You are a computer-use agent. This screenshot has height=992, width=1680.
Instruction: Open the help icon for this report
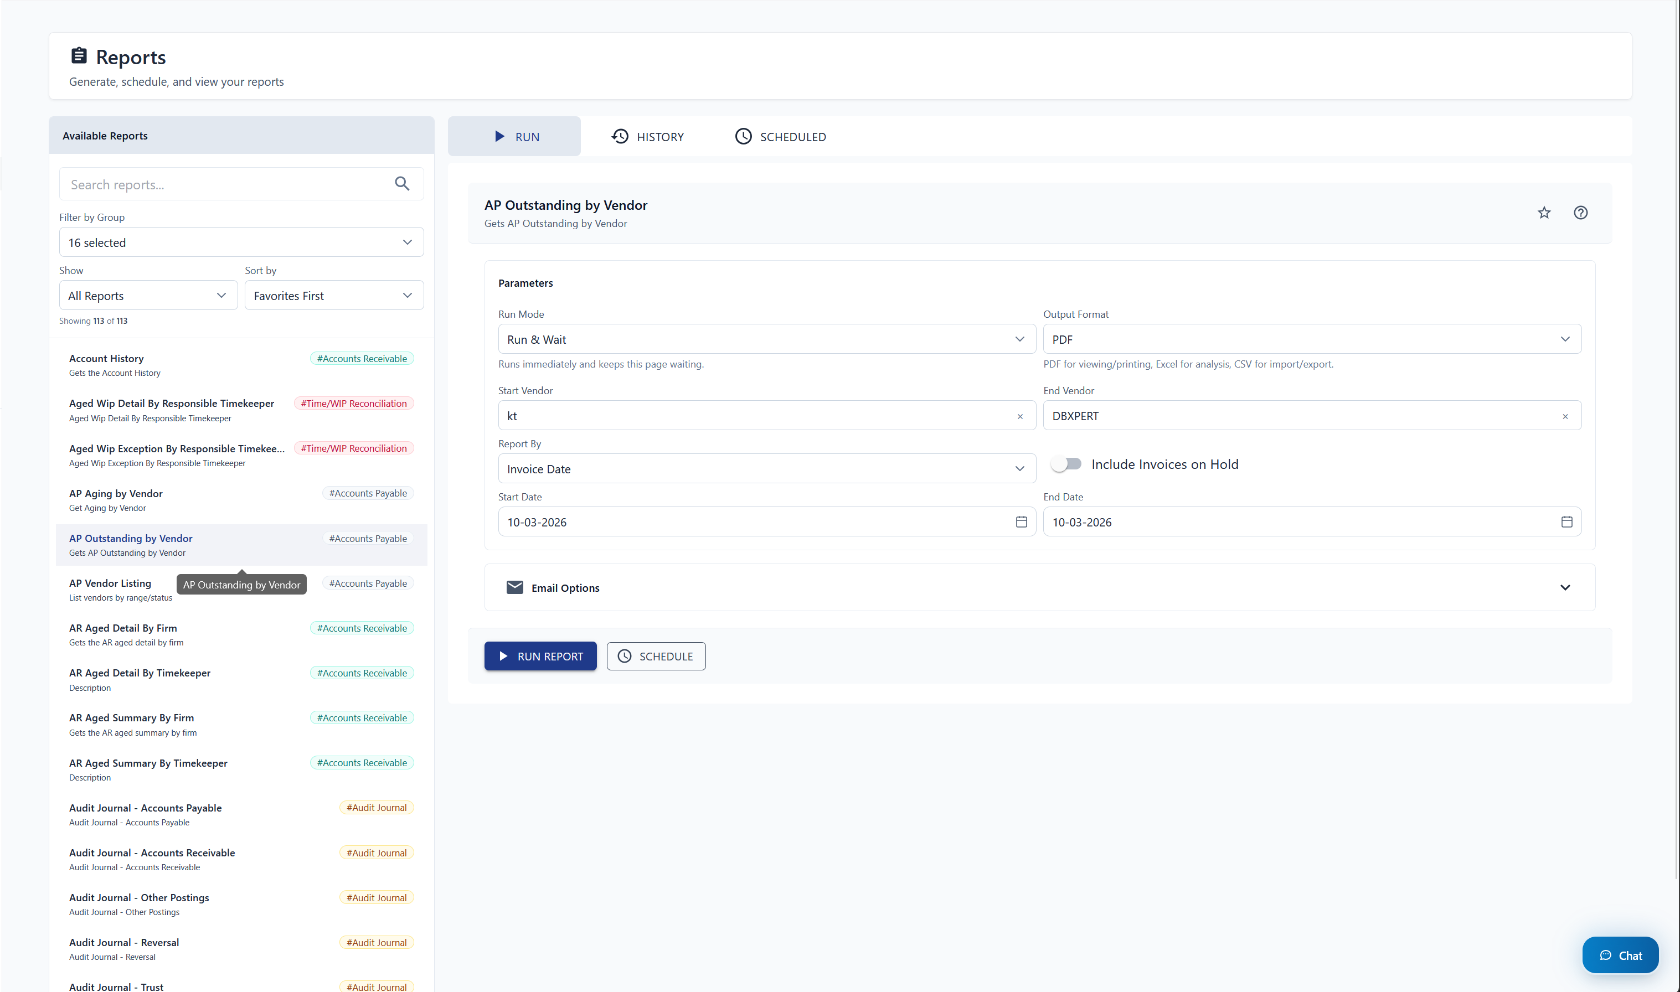1580,212
